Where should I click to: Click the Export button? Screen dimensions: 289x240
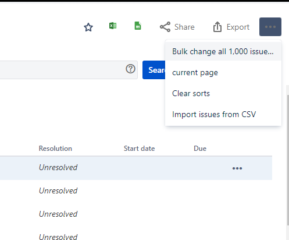pos(231,27)
